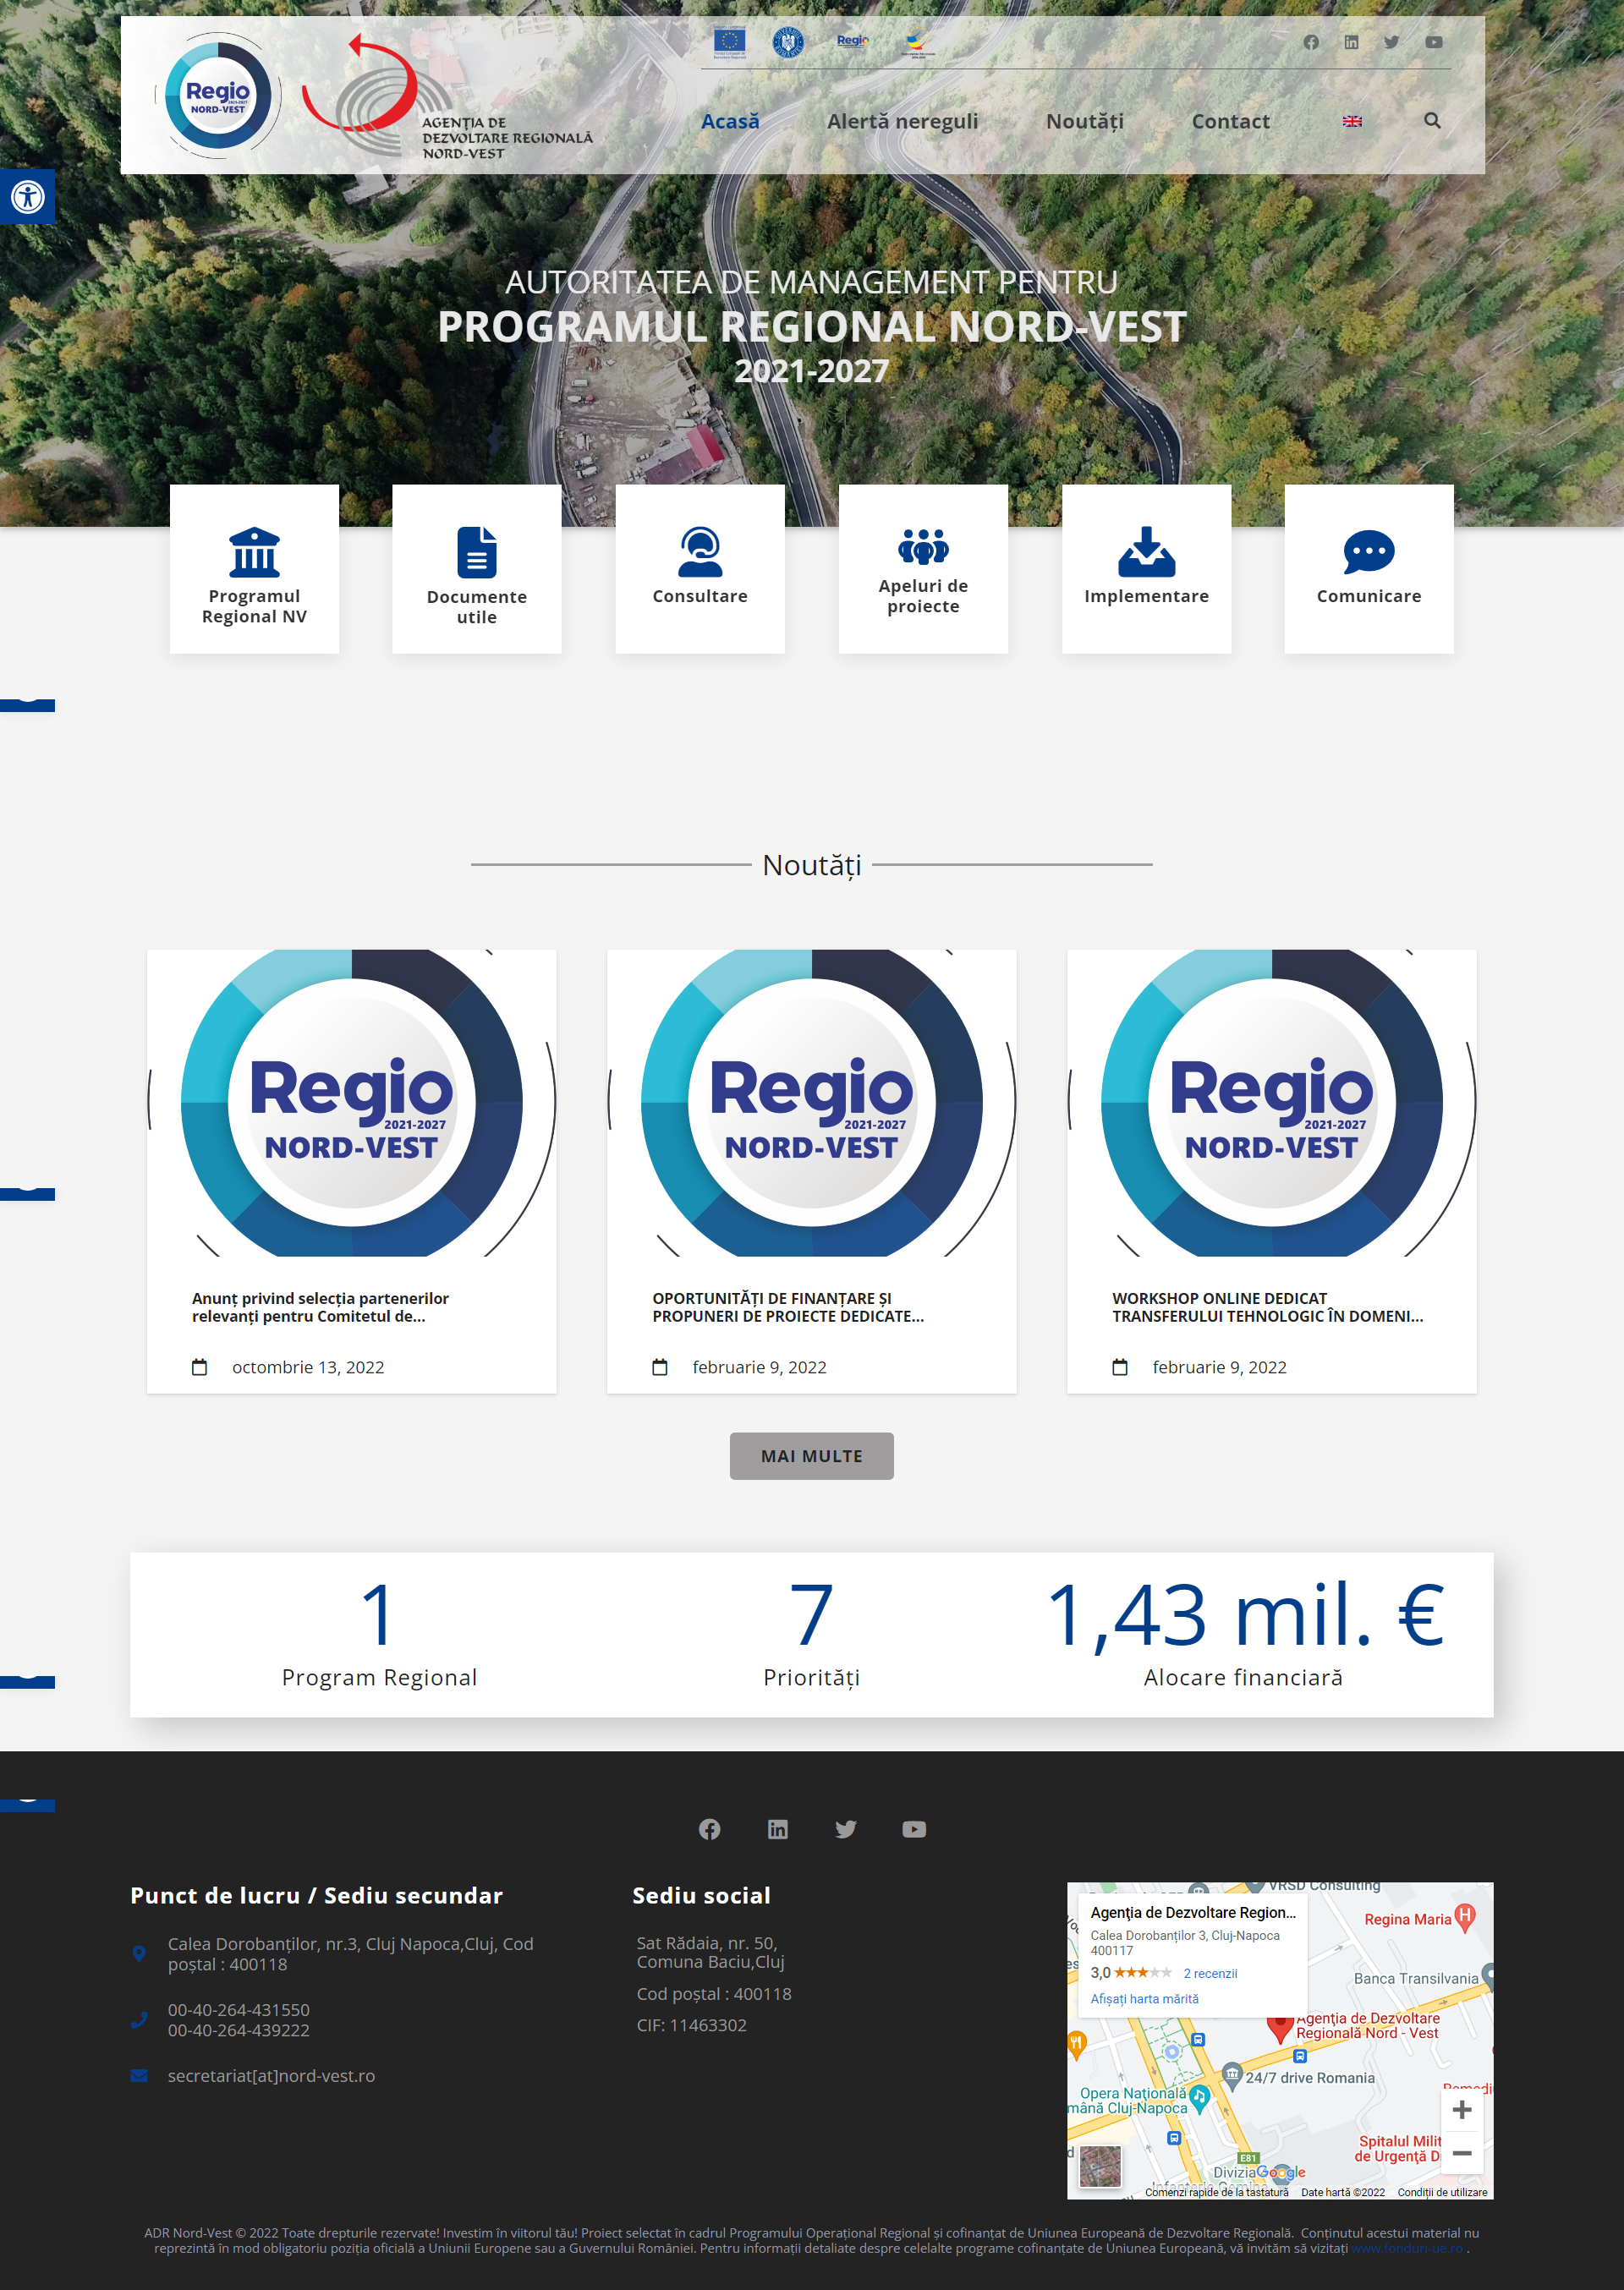
Task: Click the Regio Nord-Vest header logo
Action: point(218,96)
